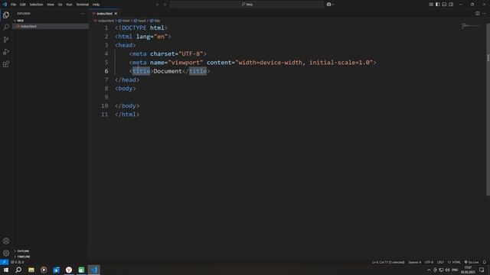Click Go Live in status bar
Screen dimensions: 490x275
coord(472,262)
